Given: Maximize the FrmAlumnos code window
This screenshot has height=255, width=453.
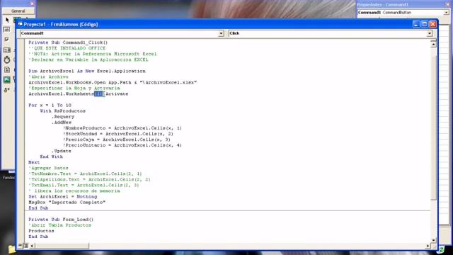Looking at the screenshot, I should tap(424, 24).
